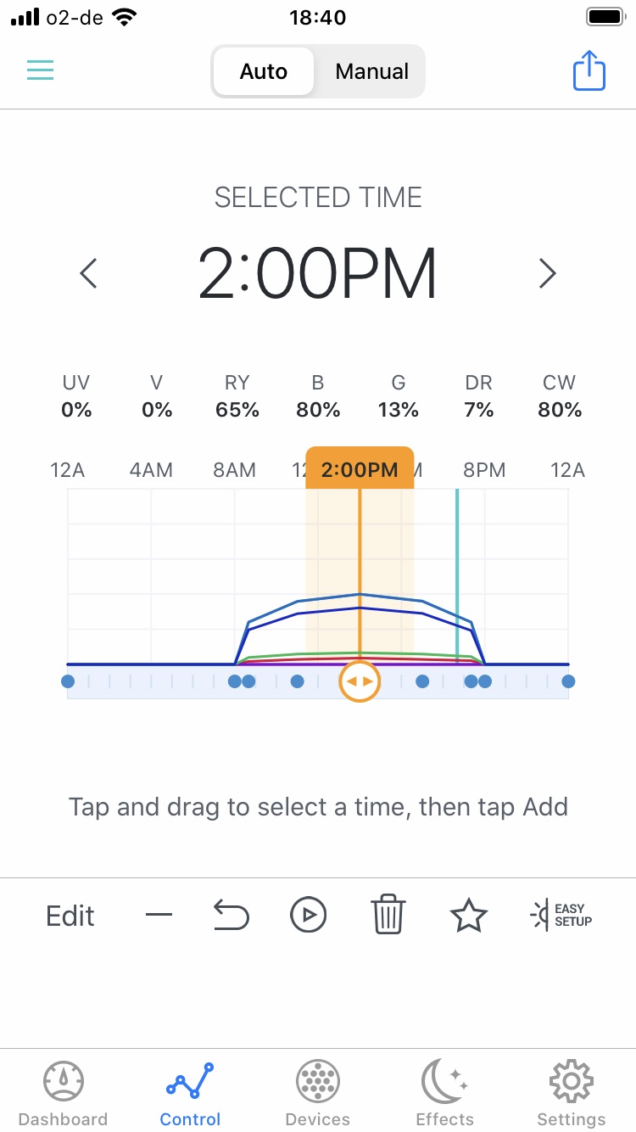
Task: Tap the CW 80% channel value
Action: tap(560, 410)
